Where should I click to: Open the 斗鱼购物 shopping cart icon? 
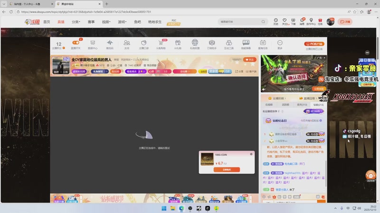(x=161, y=43)
